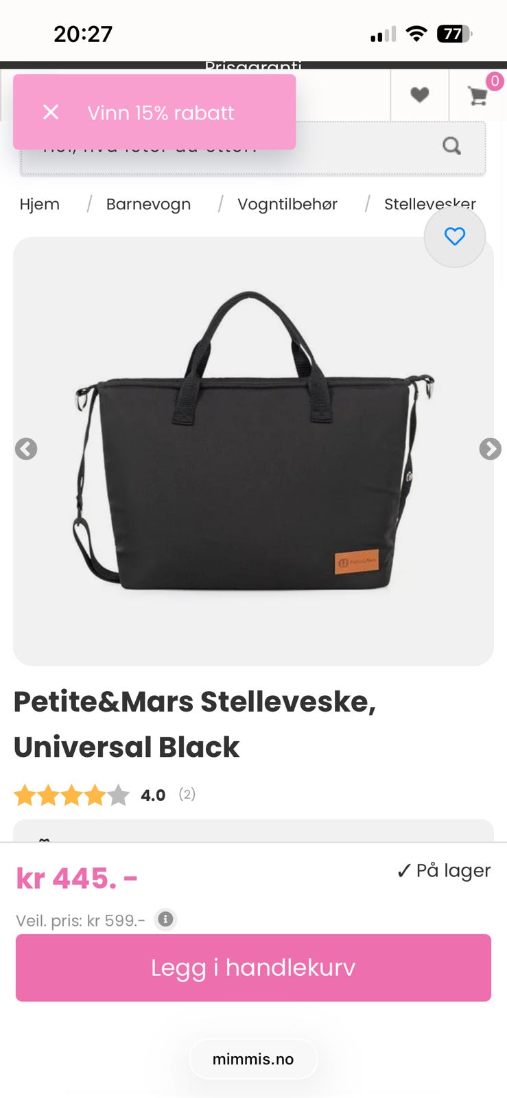Toggle favorite heart on product image
507x1098 pixels.
click(455, 237)
